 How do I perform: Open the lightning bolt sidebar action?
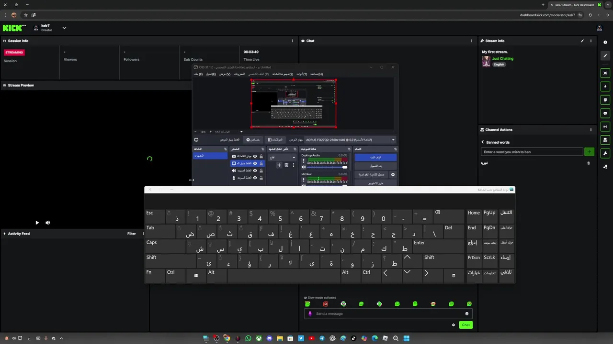pyautogui.click(x=605, y=86)
